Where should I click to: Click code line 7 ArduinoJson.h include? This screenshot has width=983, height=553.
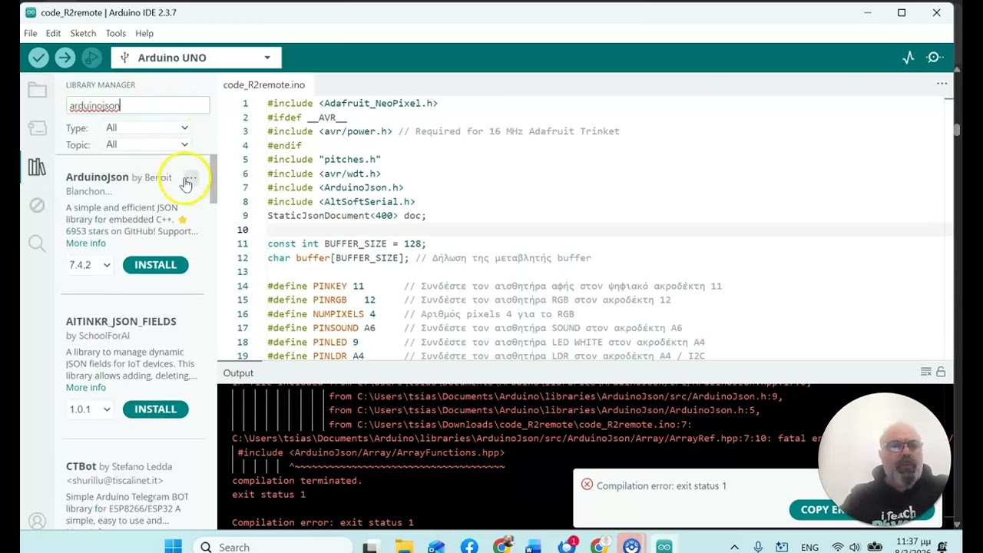pyautogui.click(x=336, y=187)
